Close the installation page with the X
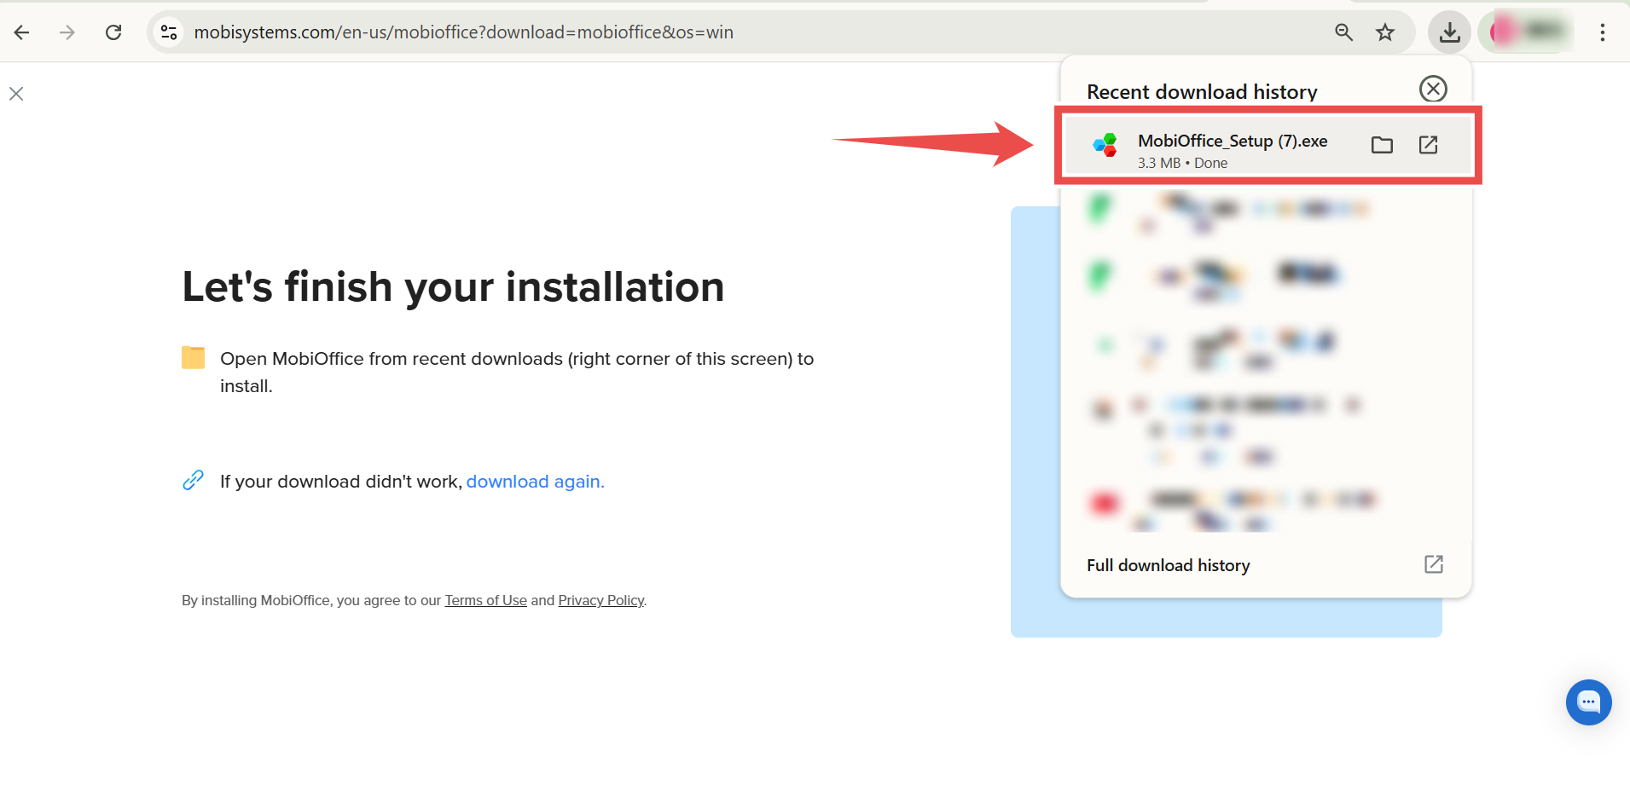 (16, 94)
